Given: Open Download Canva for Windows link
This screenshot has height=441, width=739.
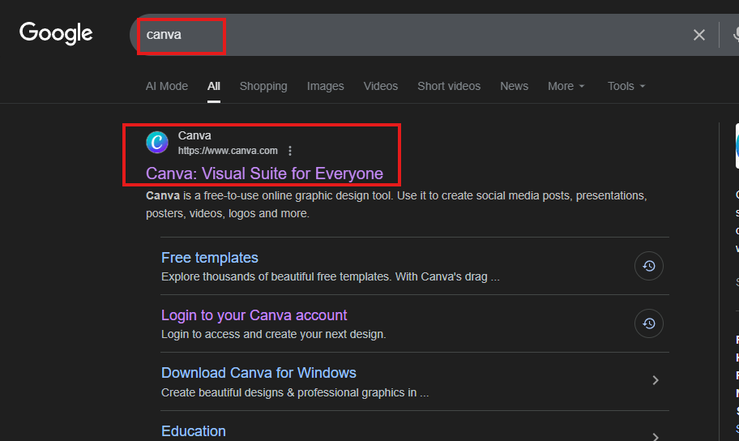Looking at the screenshot, I should click(x=258, y=373).
